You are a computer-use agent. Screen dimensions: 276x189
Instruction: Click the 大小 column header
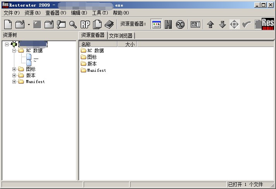click(x=127, y=44)
